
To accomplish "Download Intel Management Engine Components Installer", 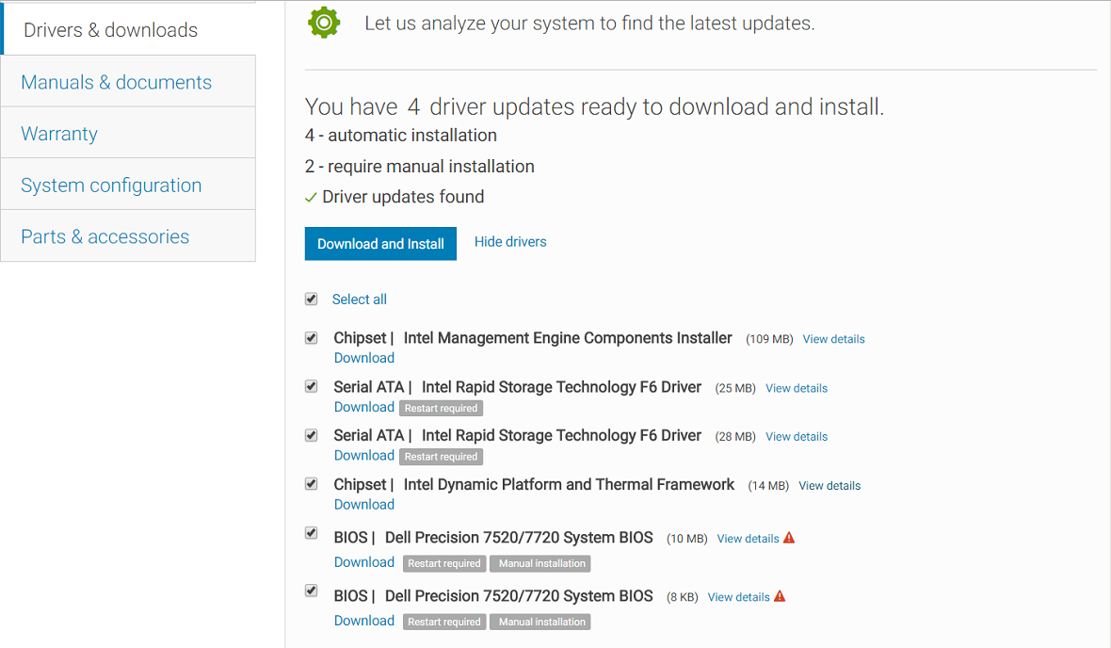I will click(x=364, y=358).
